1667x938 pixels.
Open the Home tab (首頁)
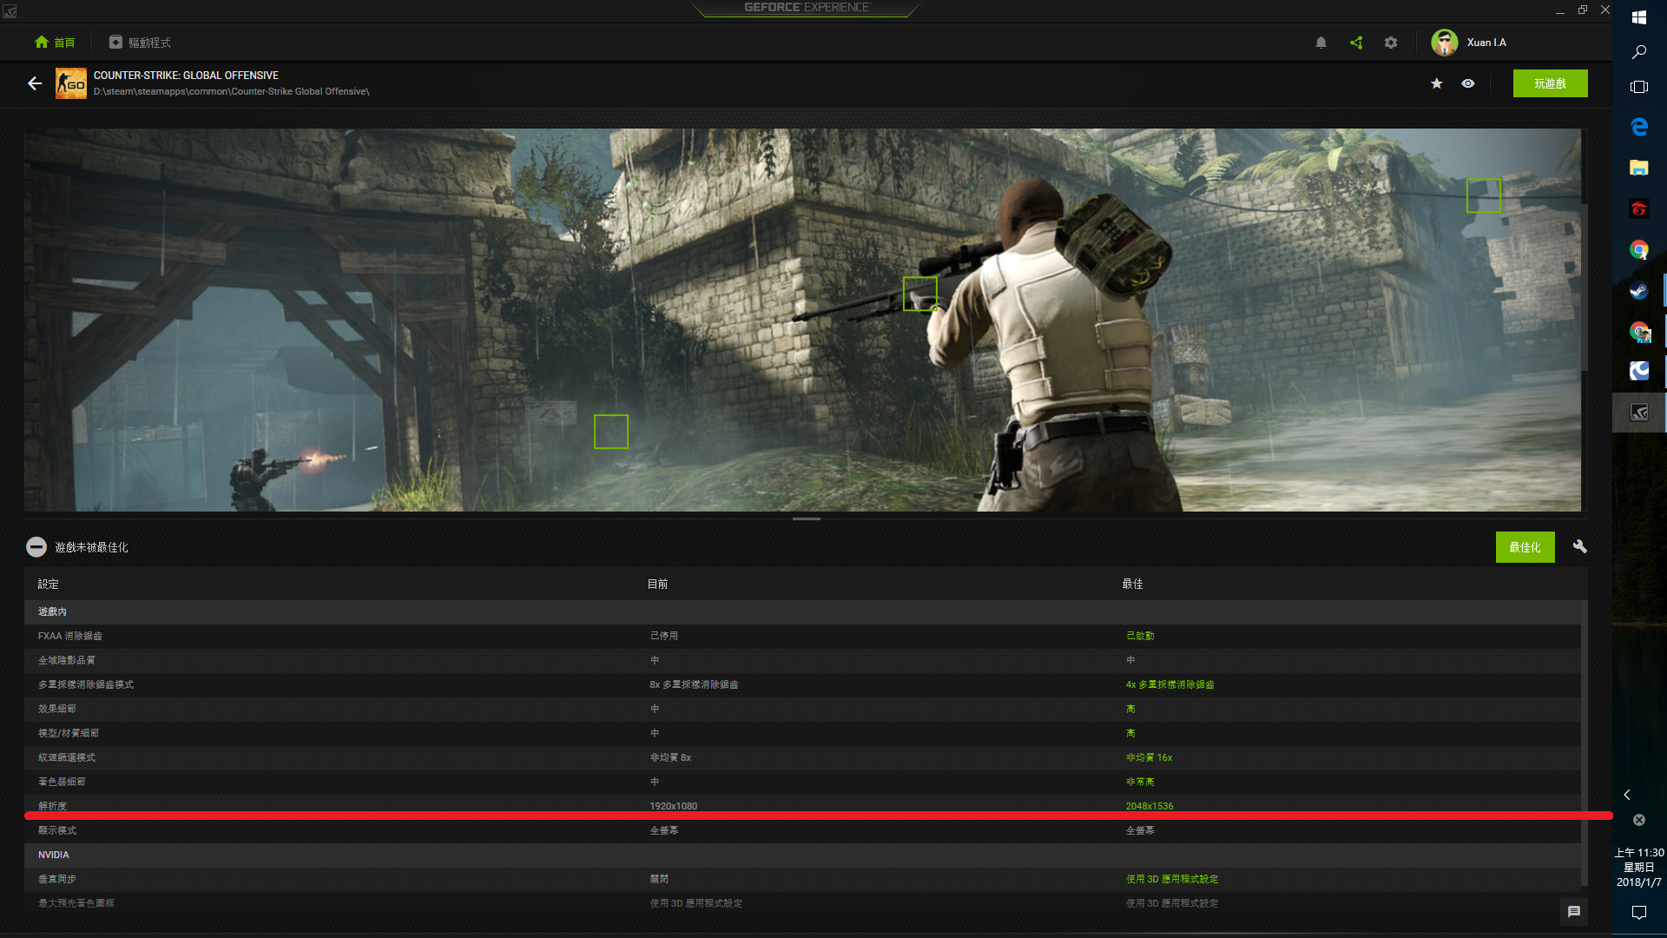55,42
